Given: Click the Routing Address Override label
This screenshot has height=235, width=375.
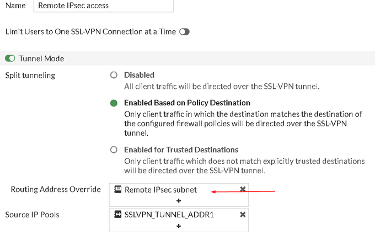Looking at the screenshot, I should [x=56, y=190].
